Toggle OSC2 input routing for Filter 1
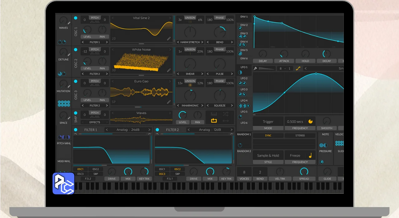The image size is (399, 218). [95, 169]
